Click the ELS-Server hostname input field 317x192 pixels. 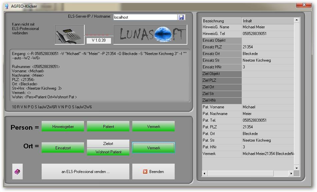pos(145,17)
